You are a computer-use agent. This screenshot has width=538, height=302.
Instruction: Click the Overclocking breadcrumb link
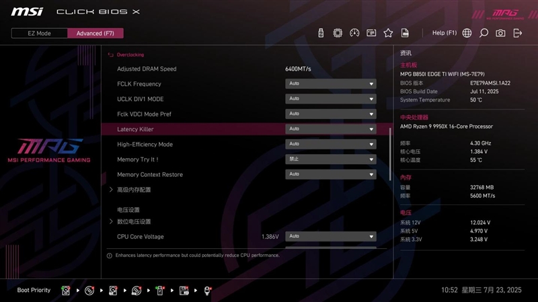[130, 54]
